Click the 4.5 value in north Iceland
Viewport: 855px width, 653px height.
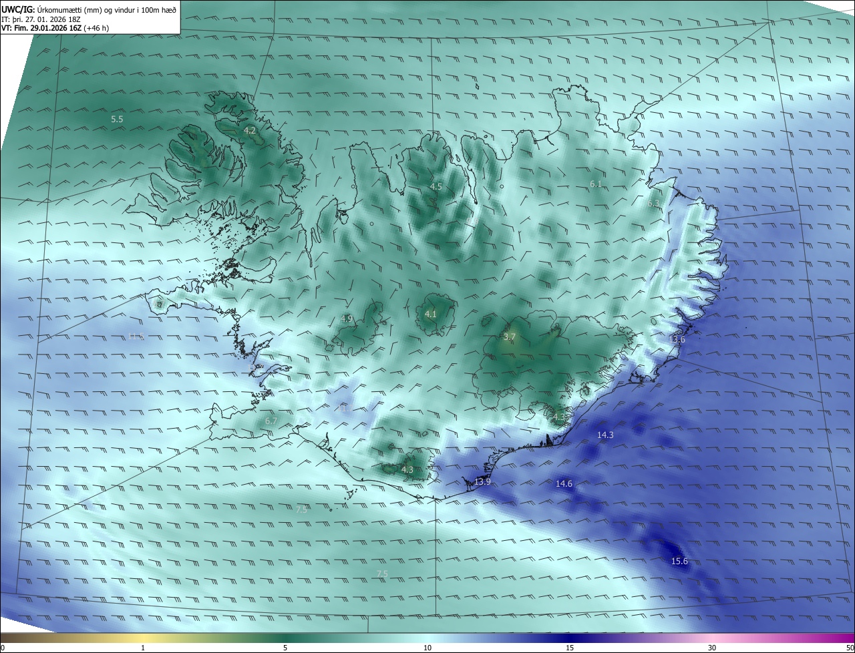click(436, 187)
